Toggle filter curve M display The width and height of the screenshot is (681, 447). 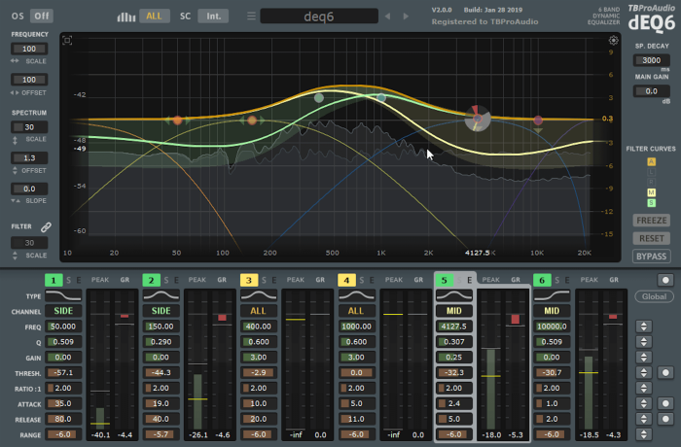tap(652, 192)
